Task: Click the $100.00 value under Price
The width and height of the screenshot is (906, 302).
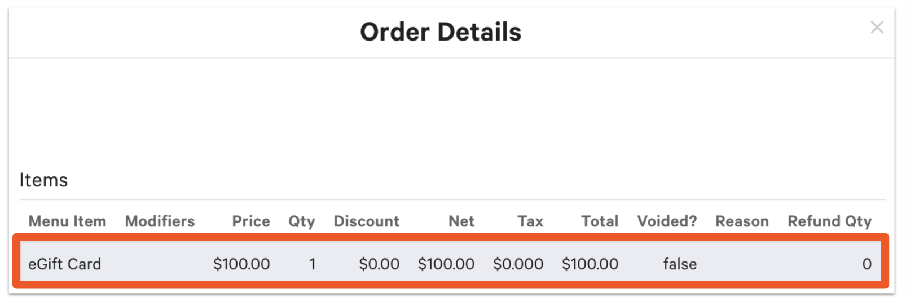Action: (241, 264)
